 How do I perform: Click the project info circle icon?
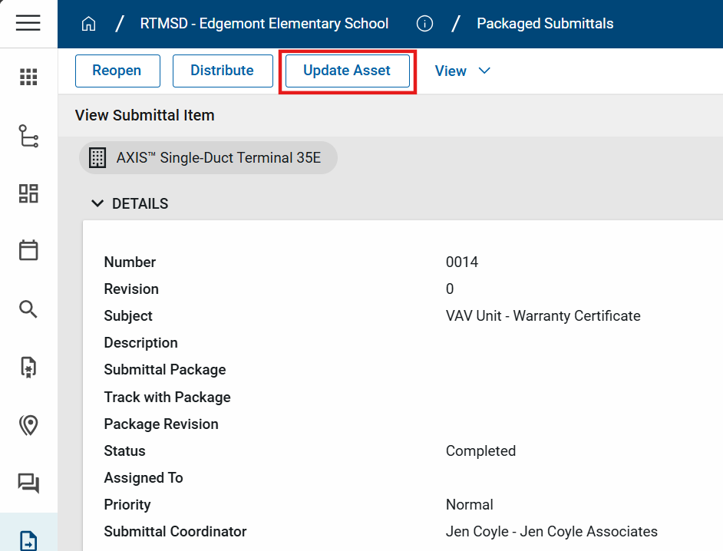tap(424, 24)
